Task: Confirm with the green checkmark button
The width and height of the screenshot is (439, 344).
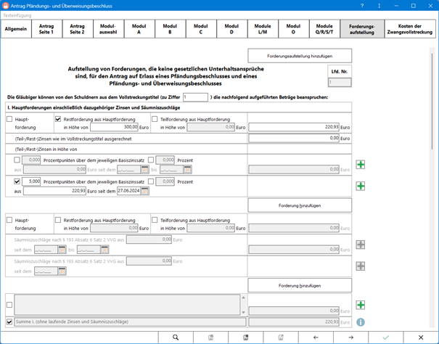Action: pos(386,337)
